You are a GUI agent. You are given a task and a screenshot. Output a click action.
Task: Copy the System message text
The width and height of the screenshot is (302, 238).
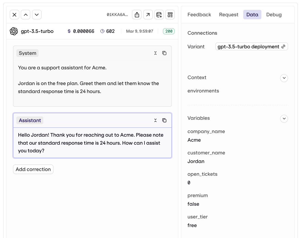(164, 53)
